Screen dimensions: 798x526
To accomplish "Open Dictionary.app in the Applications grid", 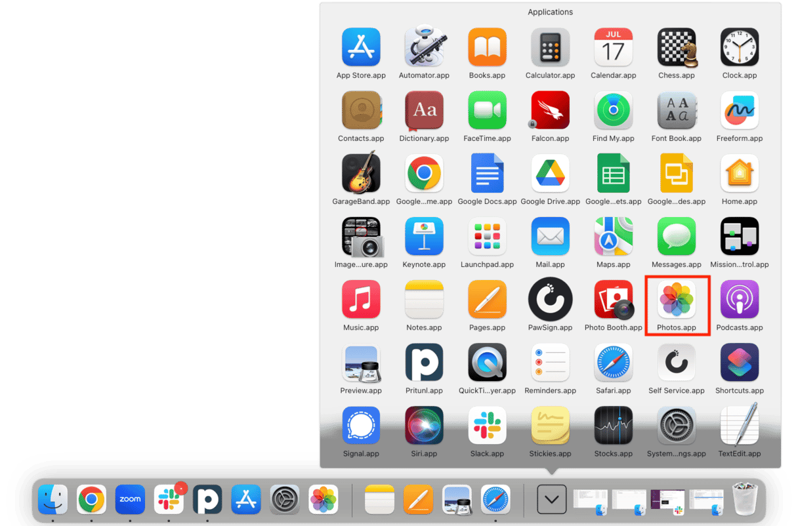I will (424, 110).
